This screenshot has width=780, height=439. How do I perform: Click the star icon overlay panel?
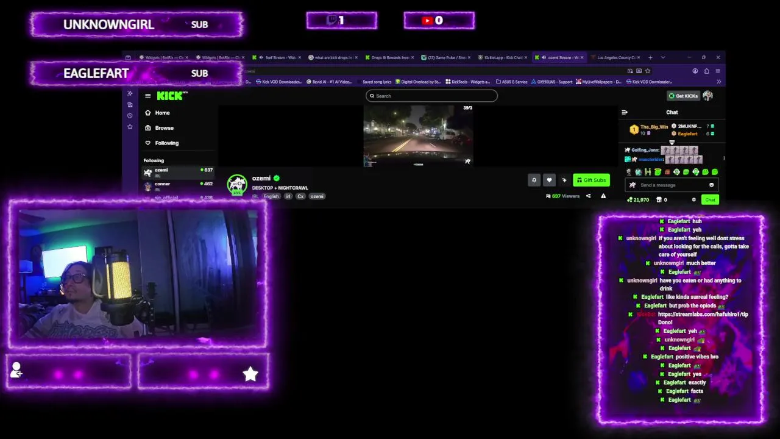pyautogui.click(x=204, y=371)
